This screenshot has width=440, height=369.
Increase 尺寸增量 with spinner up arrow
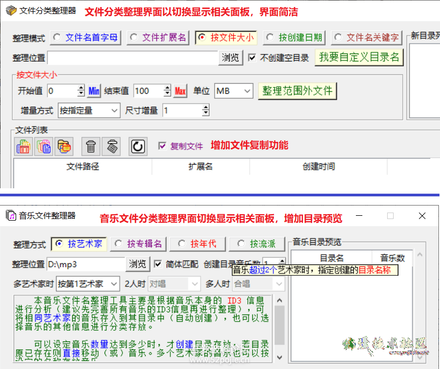(x=205, y=107)
